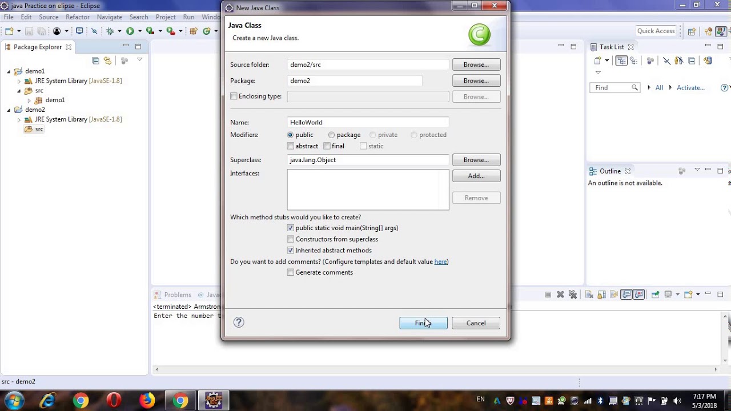Collapse the demo2 project node
731x411 pixels.
tap(9, 110)
